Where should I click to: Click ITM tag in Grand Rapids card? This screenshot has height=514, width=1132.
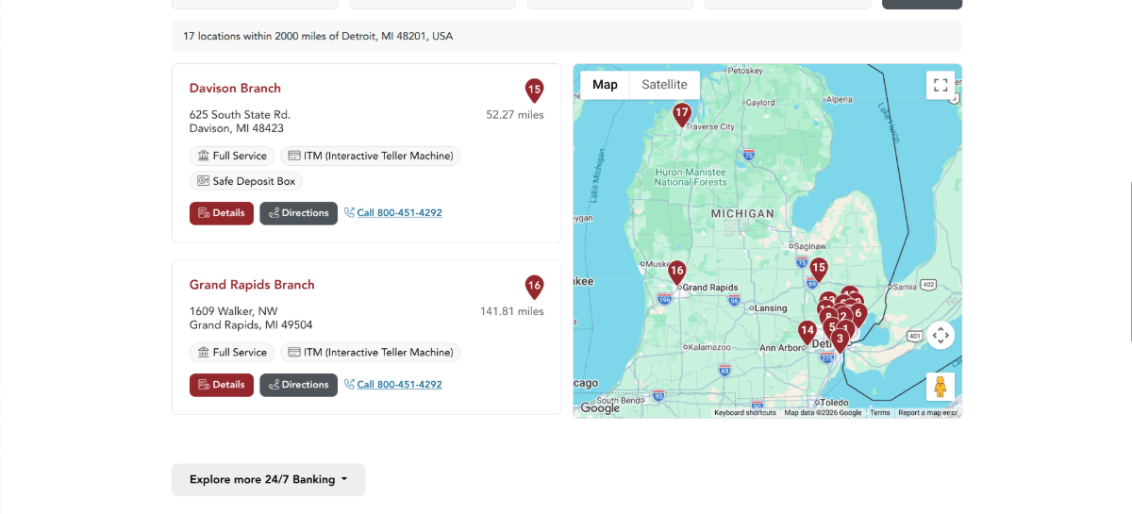tap(371, 352)
